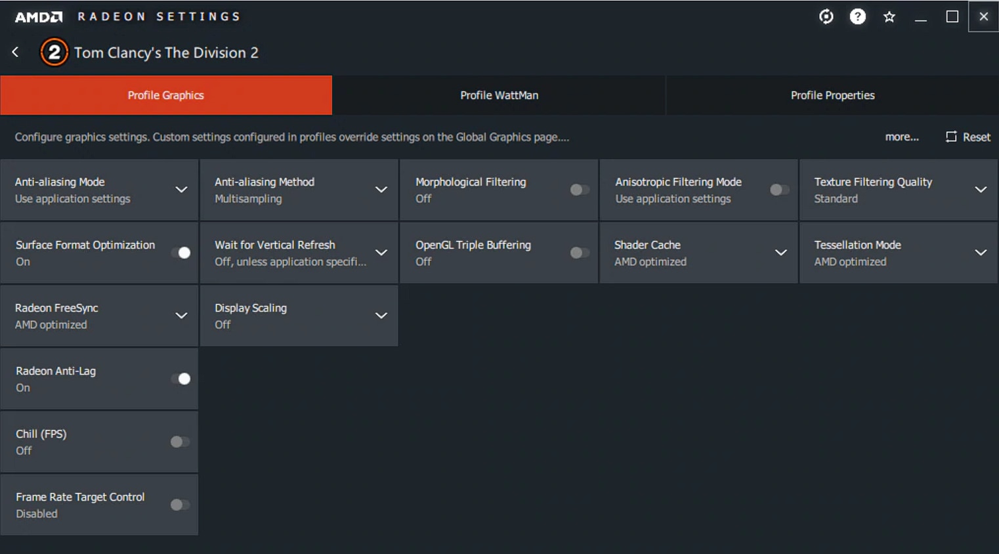999x554 pixels.
Task: Open Texture Filtering Quality dropdown
Action: tap(981, 190)
